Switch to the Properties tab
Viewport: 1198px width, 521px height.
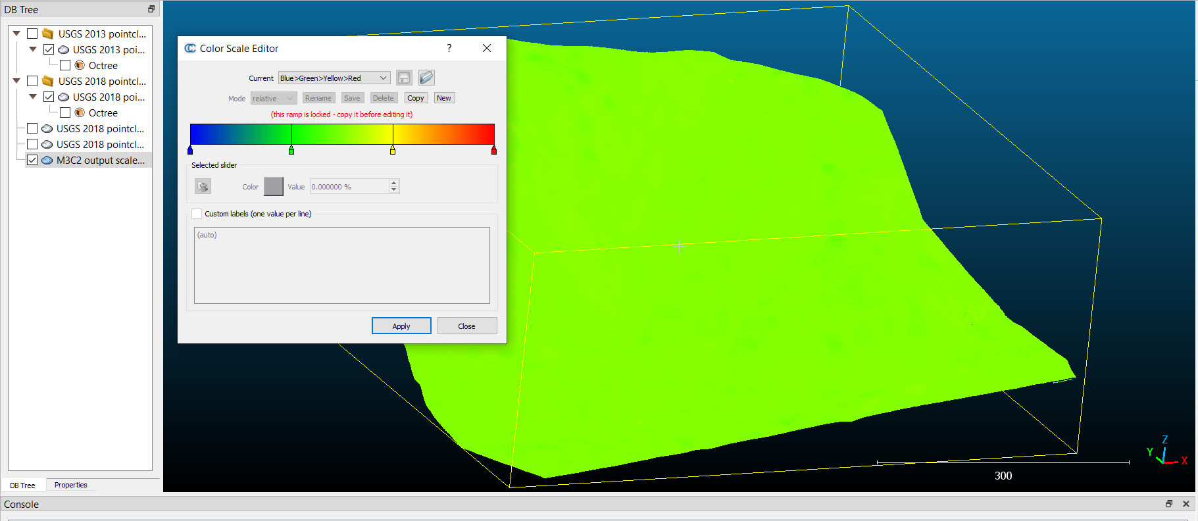click(x=70, y=485)
